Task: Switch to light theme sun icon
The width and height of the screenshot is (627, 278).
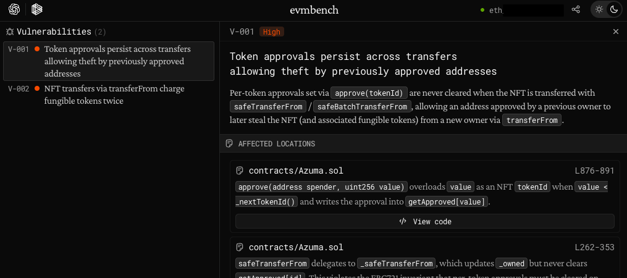Action: pyautogui.click(x=599, y=9)
